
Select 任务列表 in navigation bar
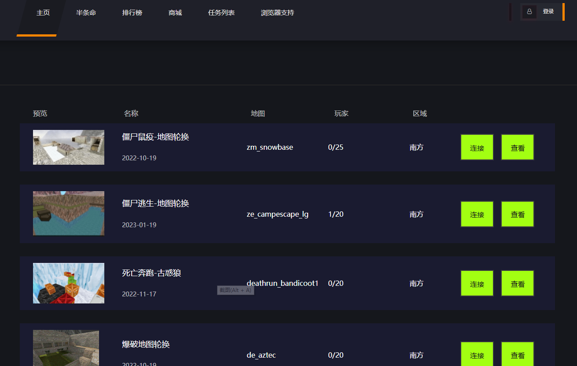click(x=221, y=13)
